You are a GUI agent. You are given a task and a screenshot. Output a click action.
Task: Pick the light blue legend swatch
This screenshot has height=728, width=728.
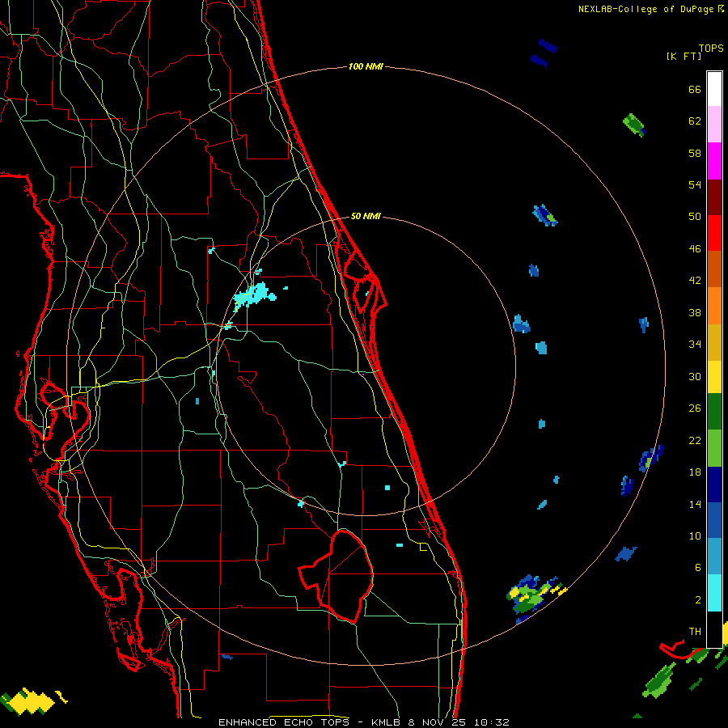[714, 557]
